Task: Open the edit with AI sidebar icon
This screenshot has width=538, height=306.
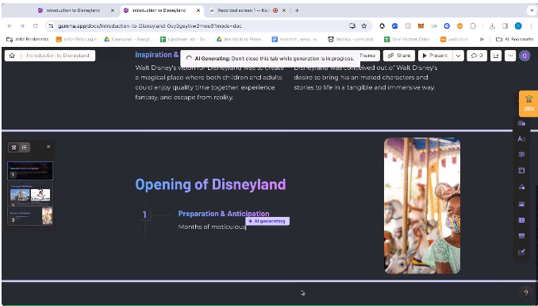Action: tap(521, 253)
